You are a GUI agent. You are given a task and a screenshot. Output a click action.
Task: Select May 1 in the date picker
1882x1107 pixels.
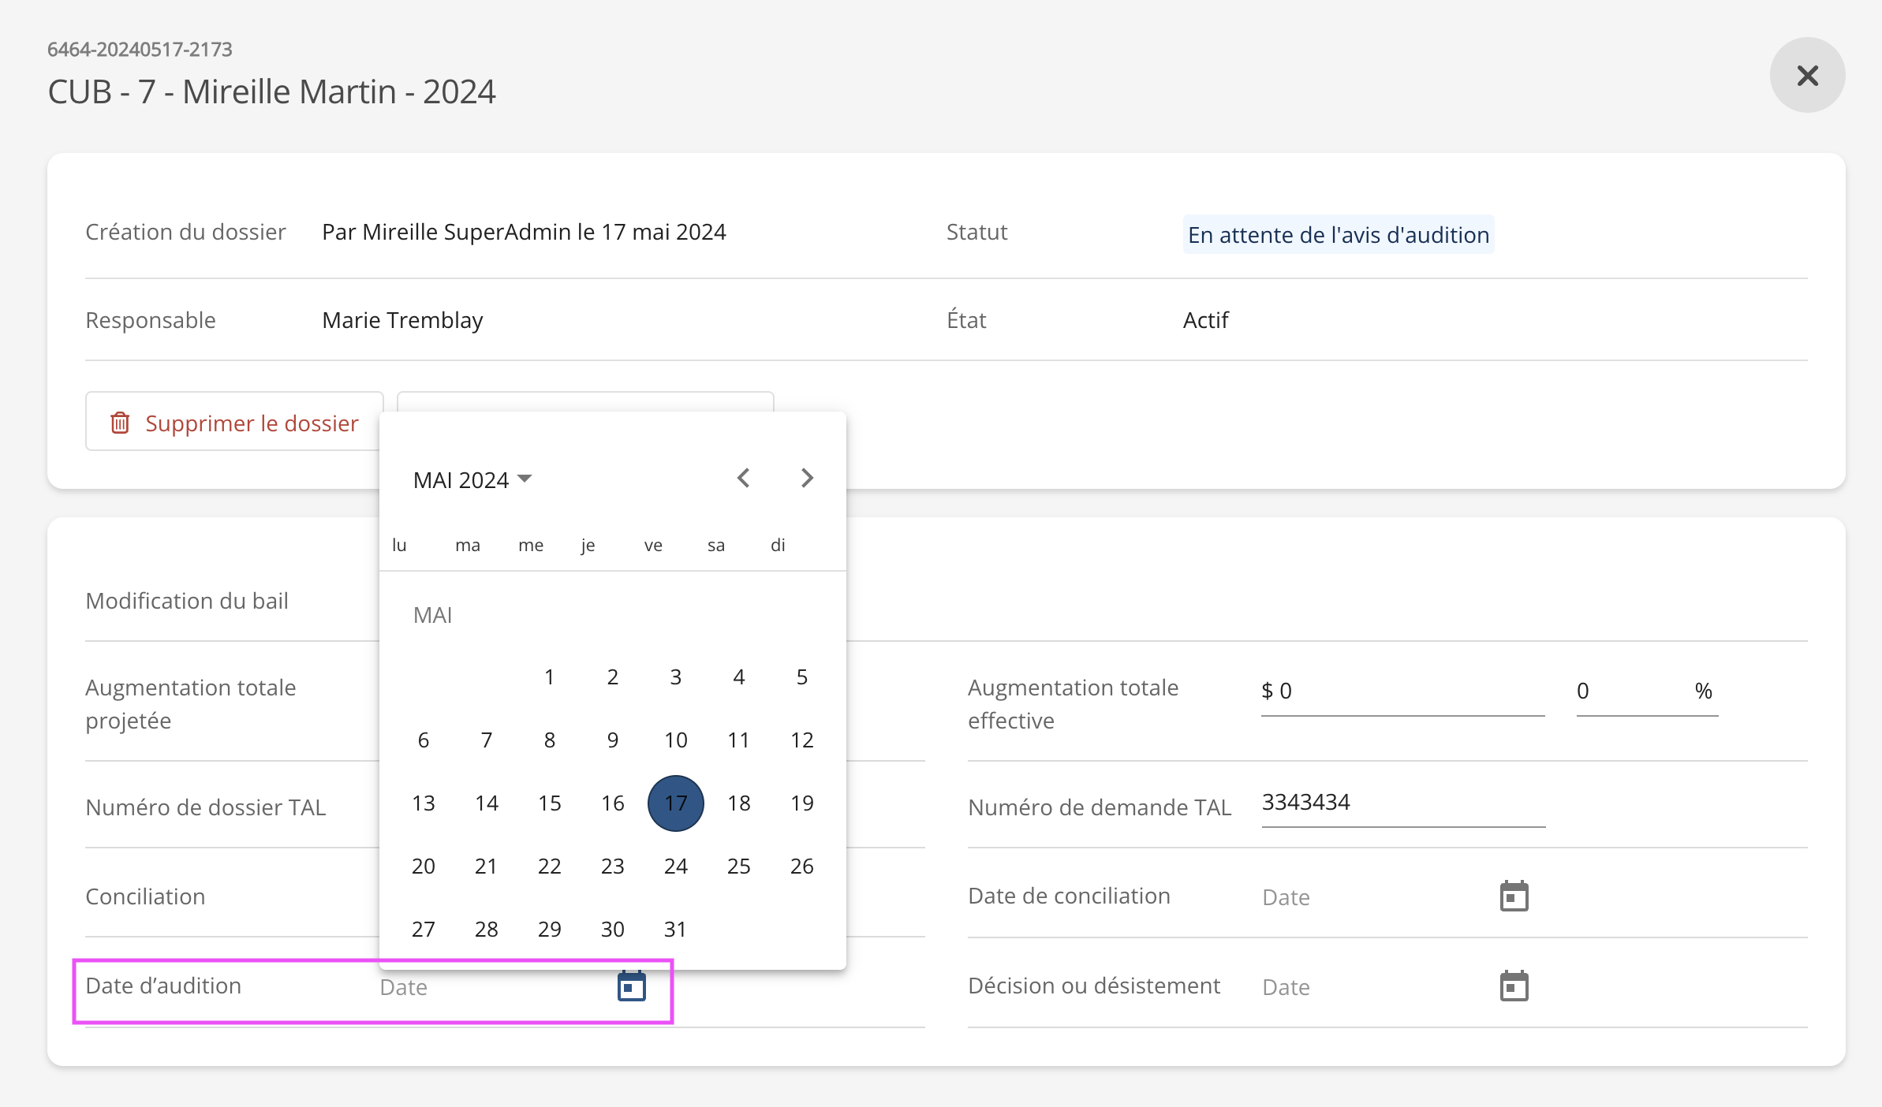[549, 676]
